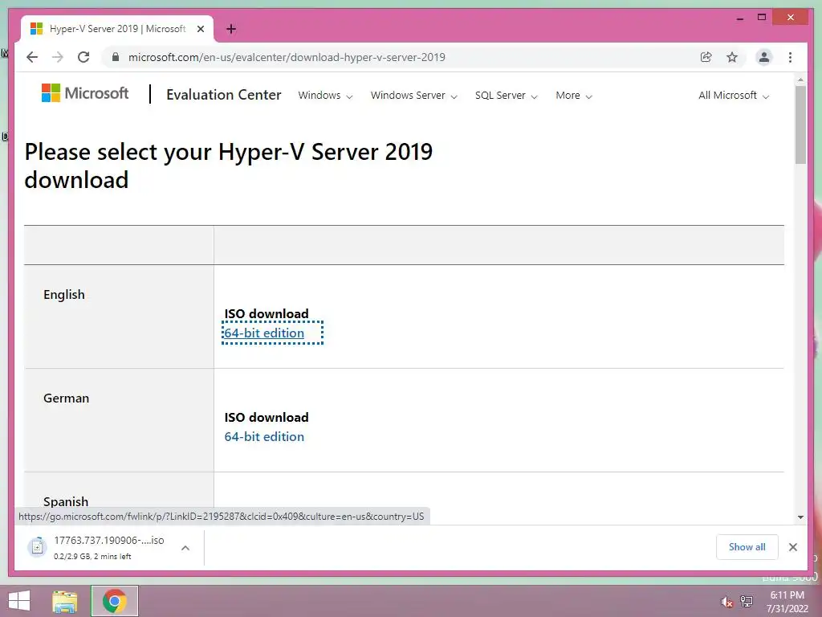The image size is (822, 617).
Task: Click the page vertical scrollbar thumb
Action: [800, 125]
